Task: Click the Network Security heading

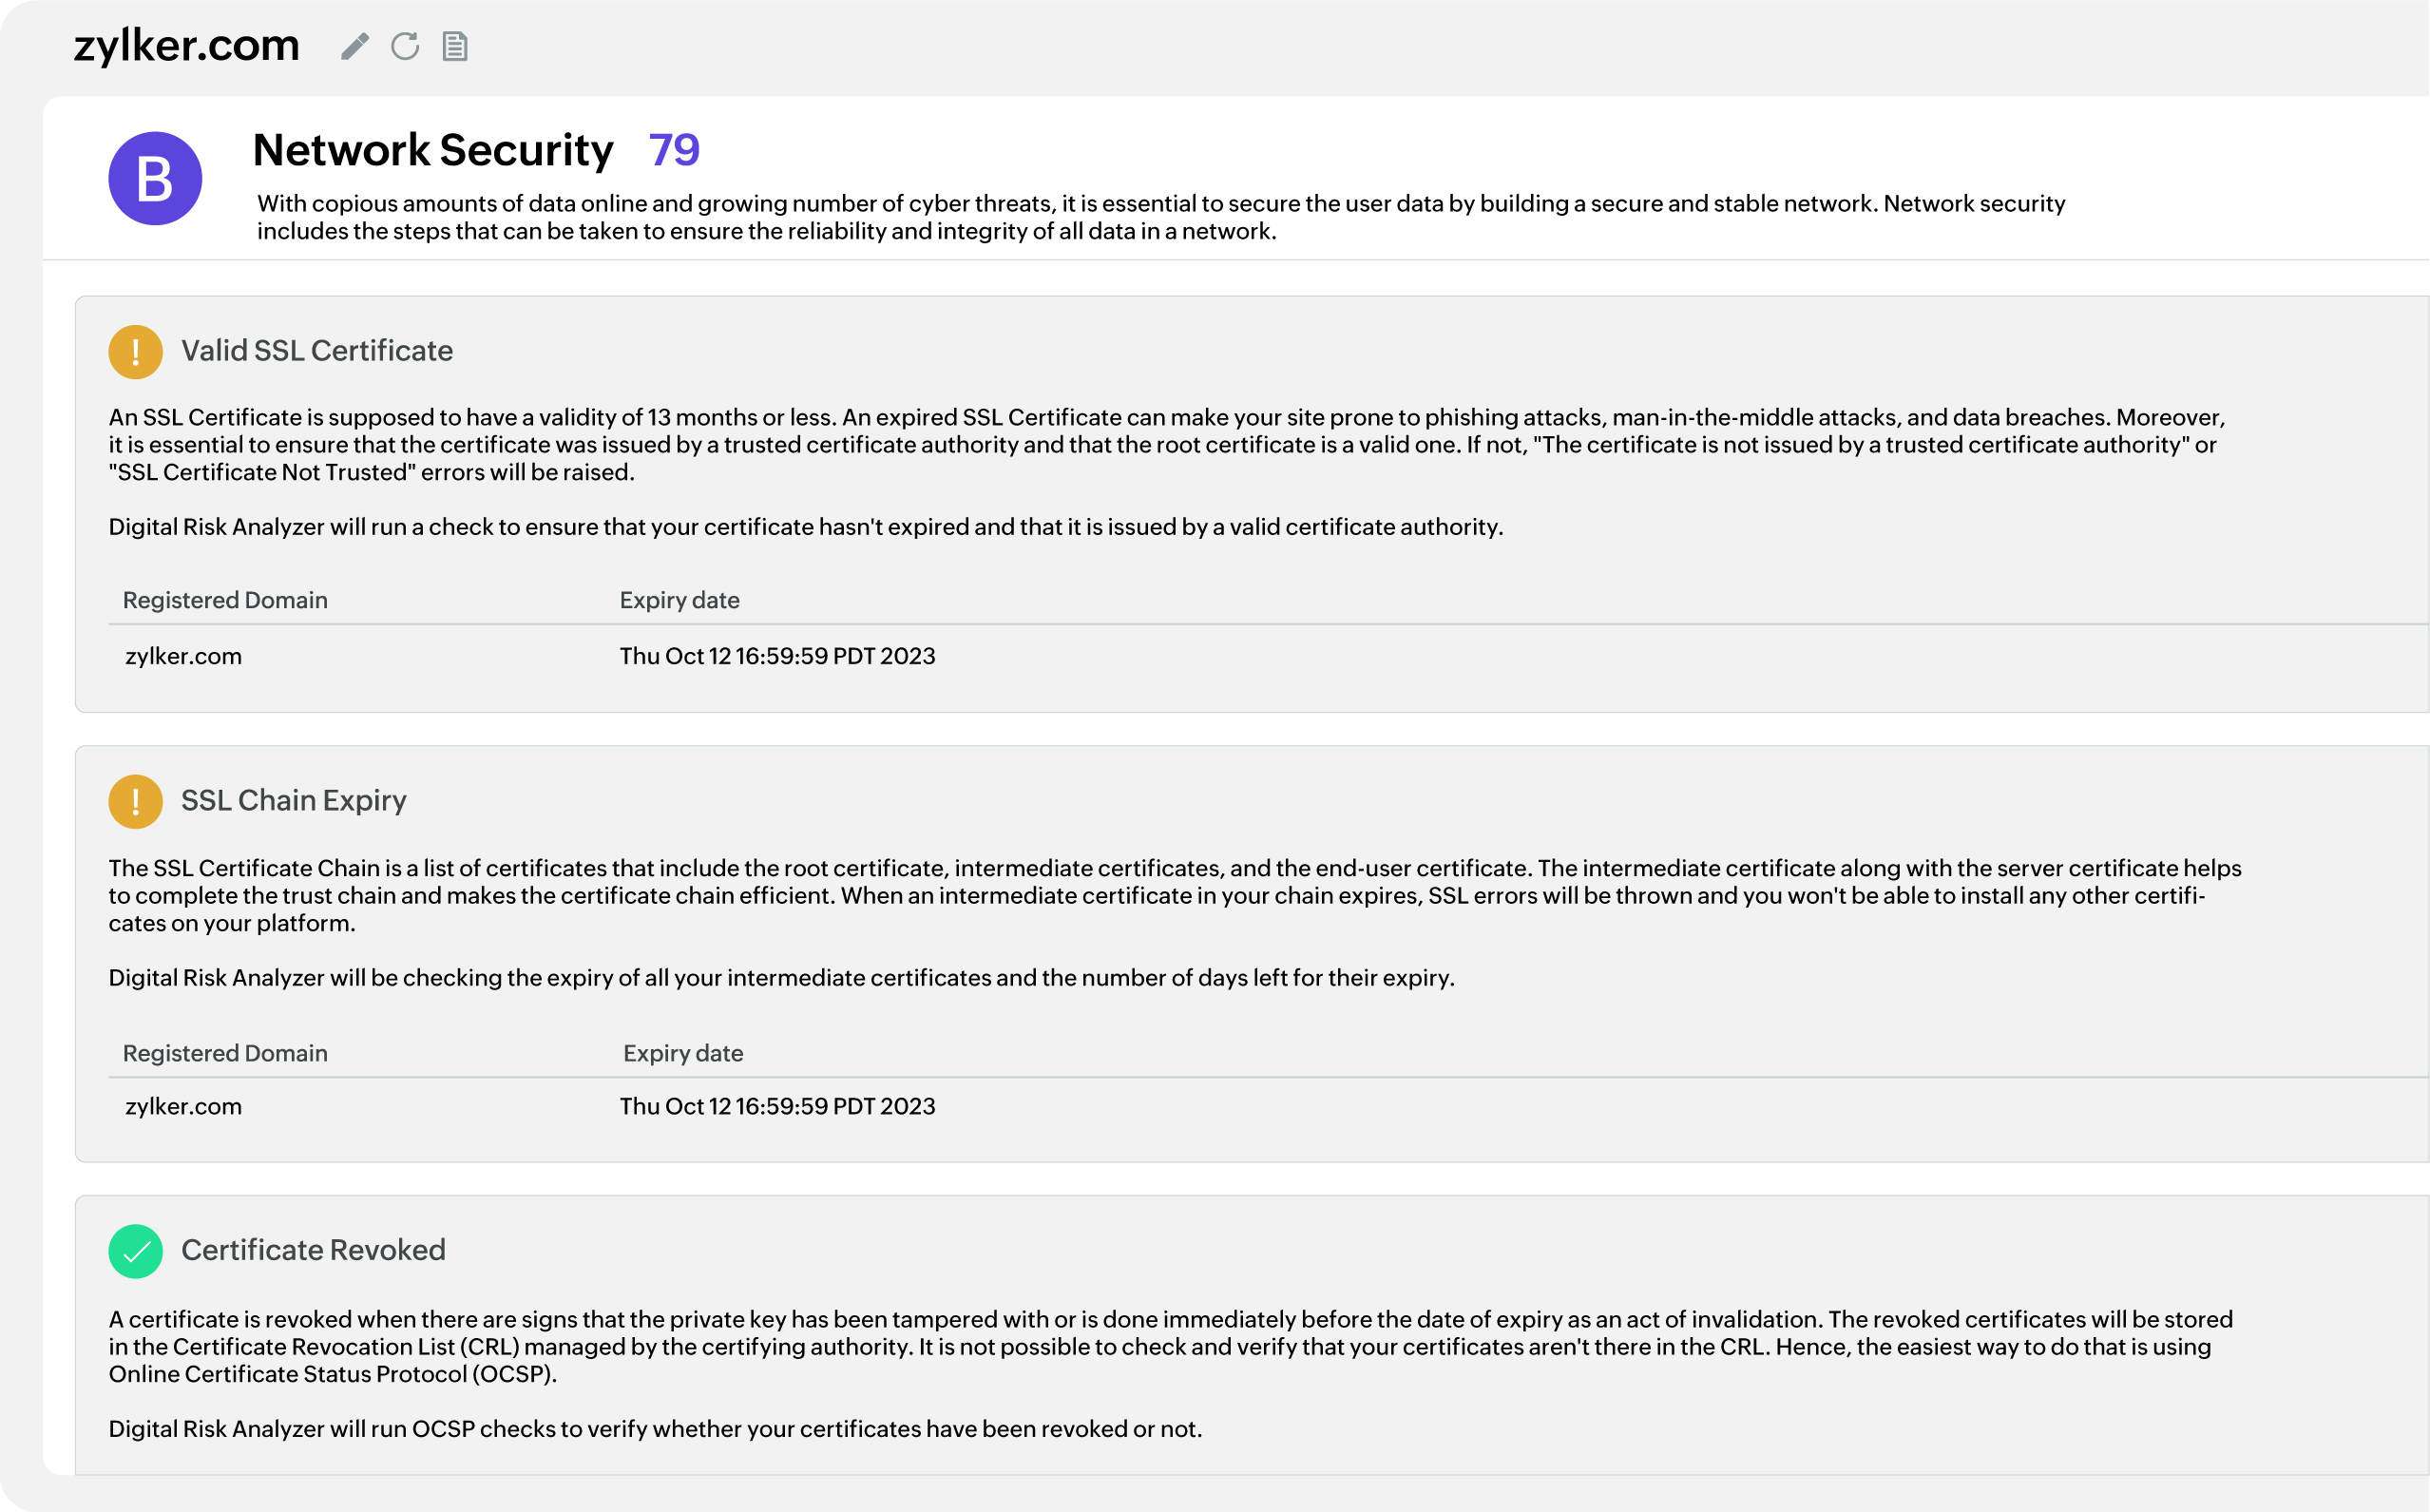Action: 433,150
